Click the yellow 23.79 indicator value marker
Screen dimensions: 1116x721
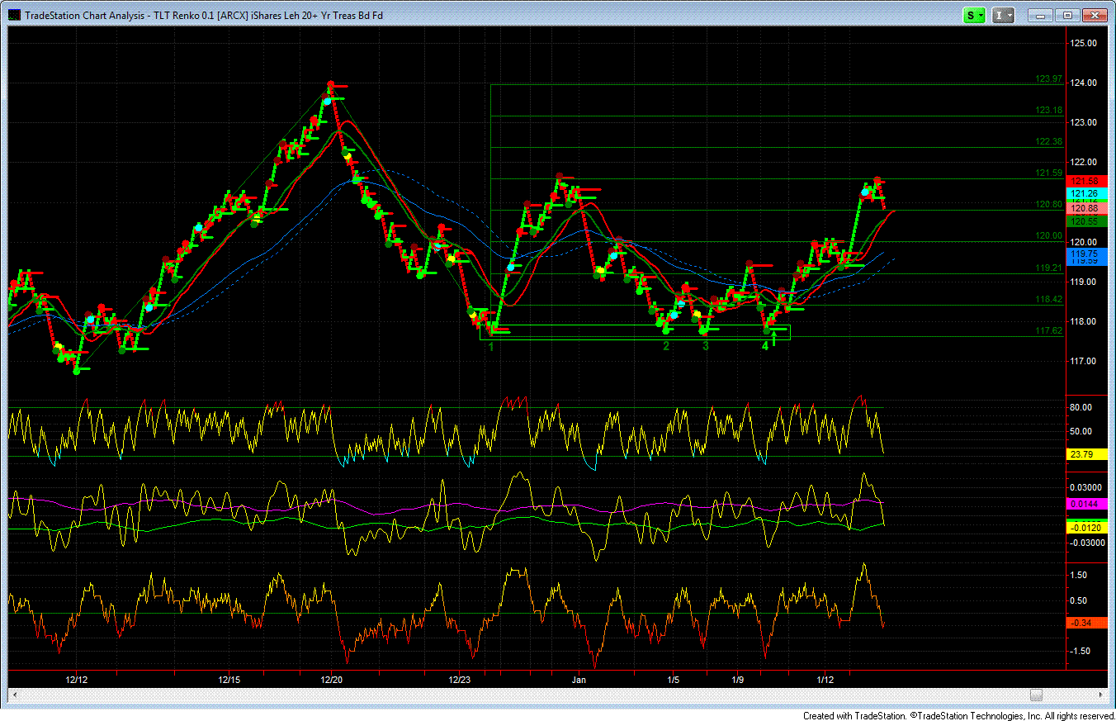(1086, 454)
